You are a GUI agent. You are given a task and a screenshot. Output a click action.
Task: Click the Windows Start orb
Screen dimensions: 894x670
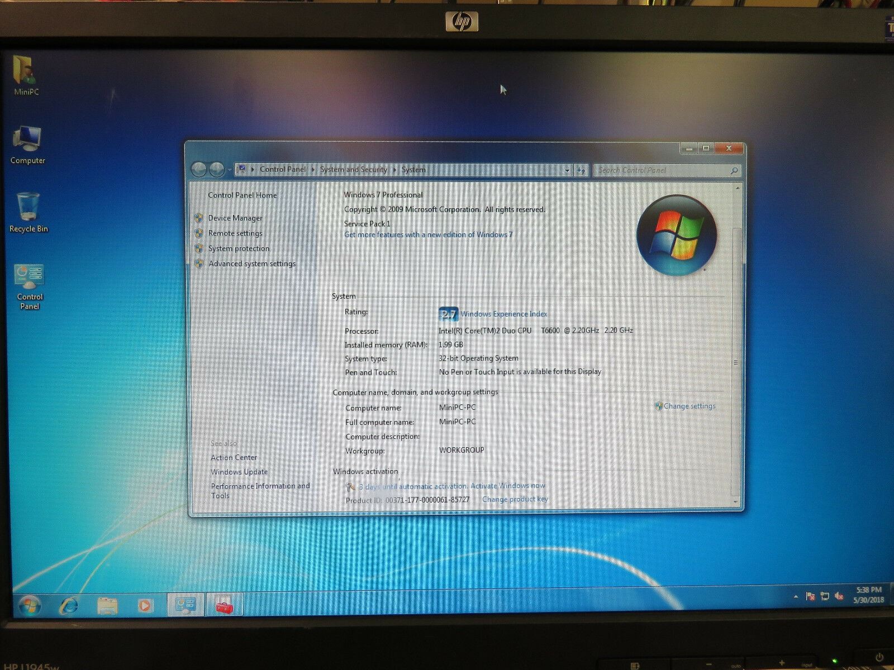pos(29,605)
